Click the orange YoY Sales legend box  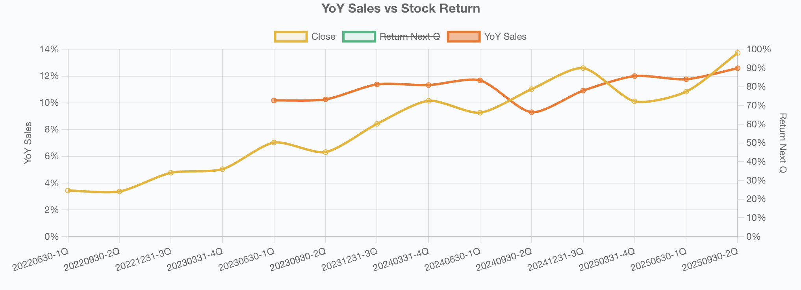[464, 37]
